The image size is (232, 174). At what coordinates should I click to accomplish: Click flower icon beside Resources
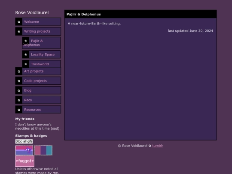click(19, 110)
